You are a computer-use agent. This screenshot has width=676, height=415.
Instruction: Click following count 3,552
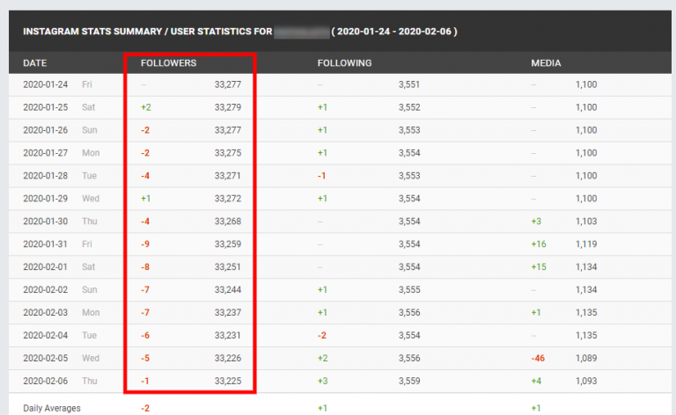[409, 107]
